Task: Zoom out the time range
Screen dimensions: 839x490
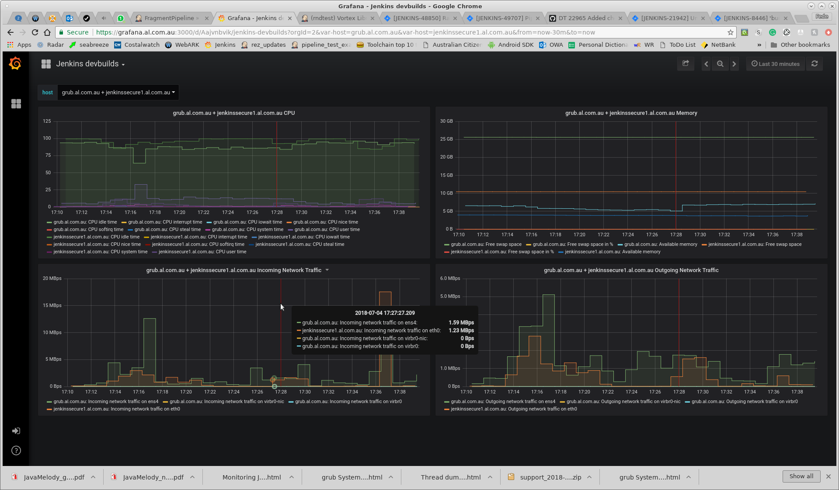Action: (720, 64)
